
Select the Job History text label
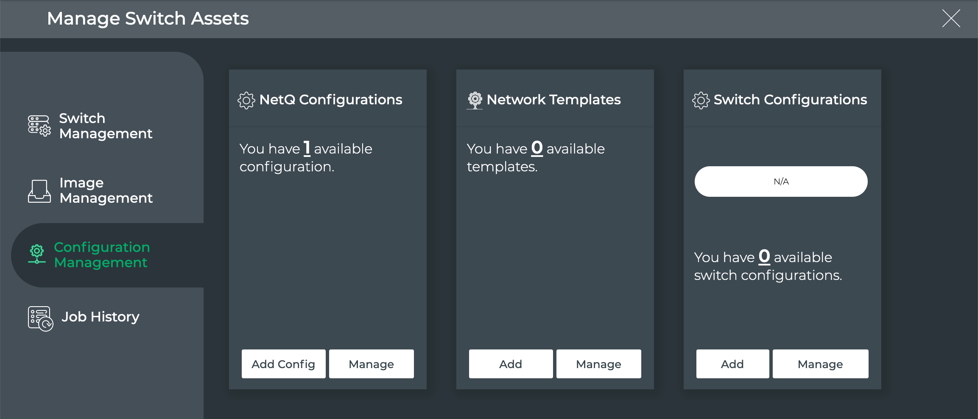click(x=101, y=317)
